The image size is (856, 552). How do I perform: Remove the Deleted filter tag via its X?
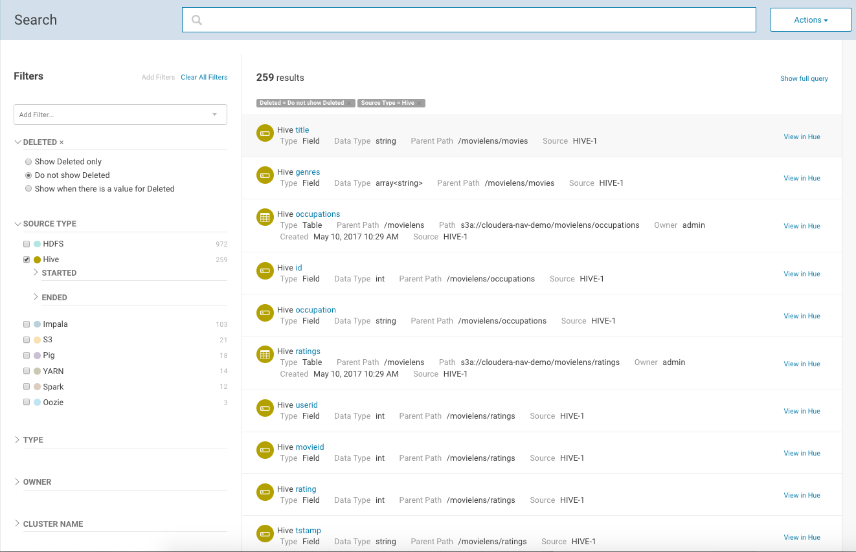click(x=349, y=103)
